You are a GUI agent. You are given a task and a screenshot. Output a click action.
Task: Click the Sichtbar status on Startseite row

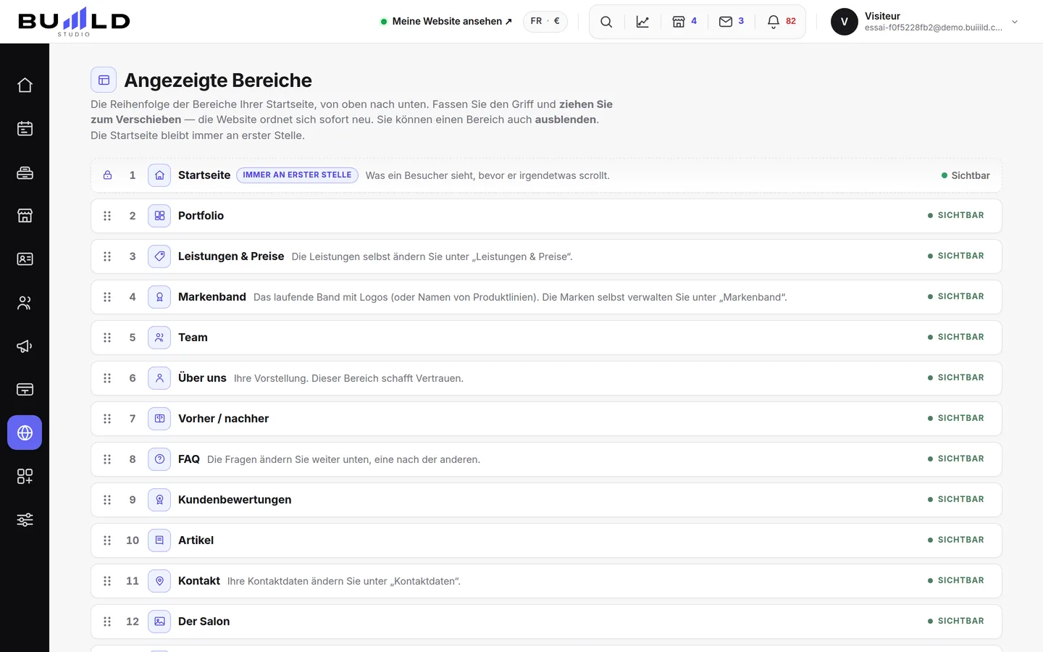[x=965, y=175]
